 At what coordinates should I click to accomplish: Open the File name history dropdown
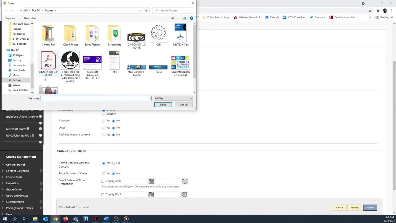[x=149, y=98]
